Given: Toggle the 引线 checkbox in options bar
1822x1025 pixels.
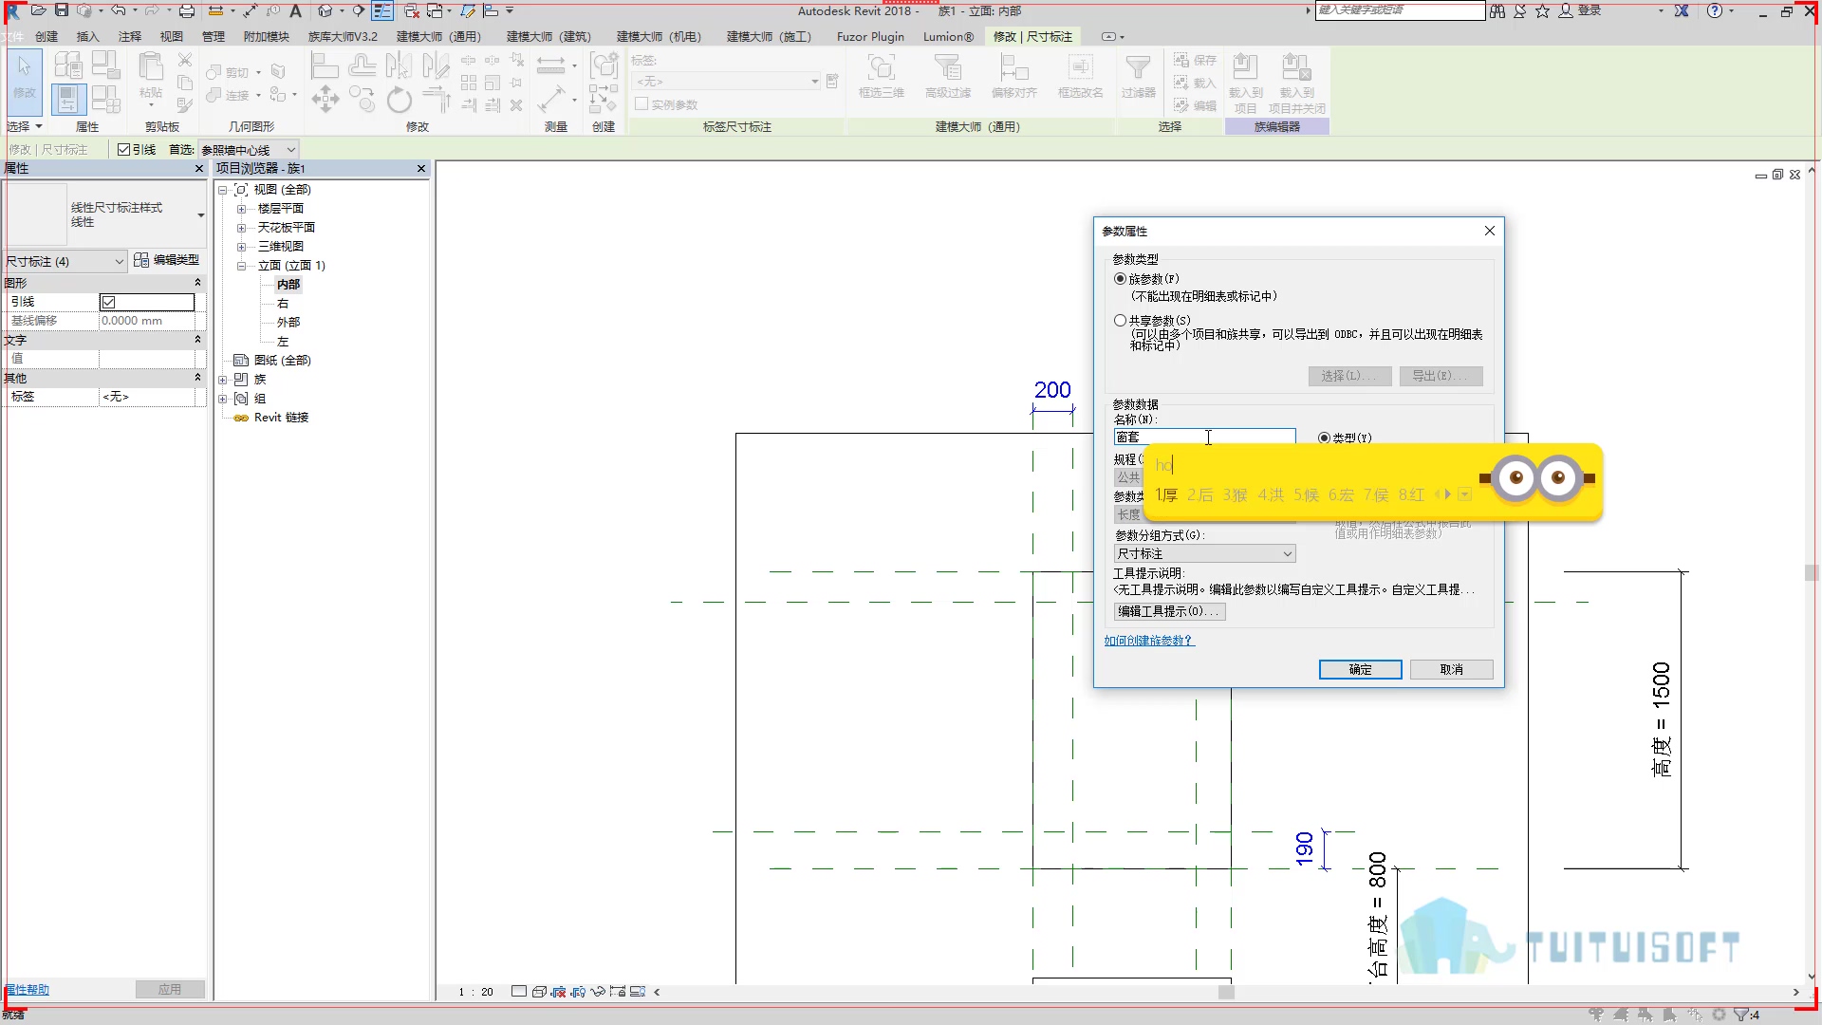Looking at the screenshot, I should (123, 150).
